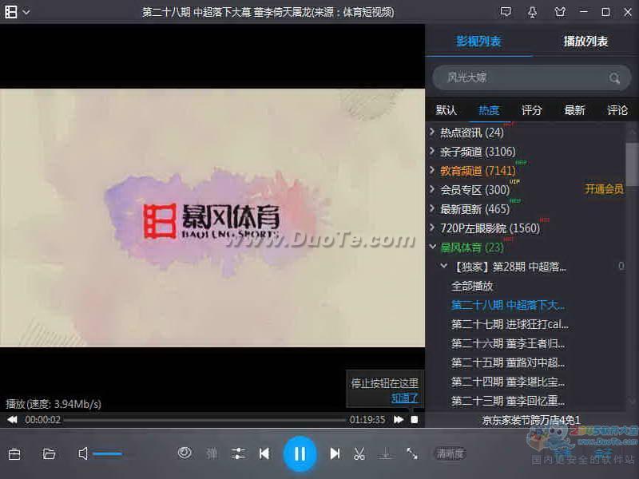Open the equalizer adjustment sliders icon
This screenshot has width=639, height=479.
tap(238, 453)
